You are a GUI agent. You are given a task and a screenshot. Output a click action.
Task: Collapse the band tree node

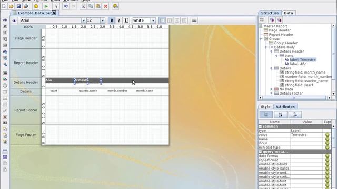tap(276, 56)
